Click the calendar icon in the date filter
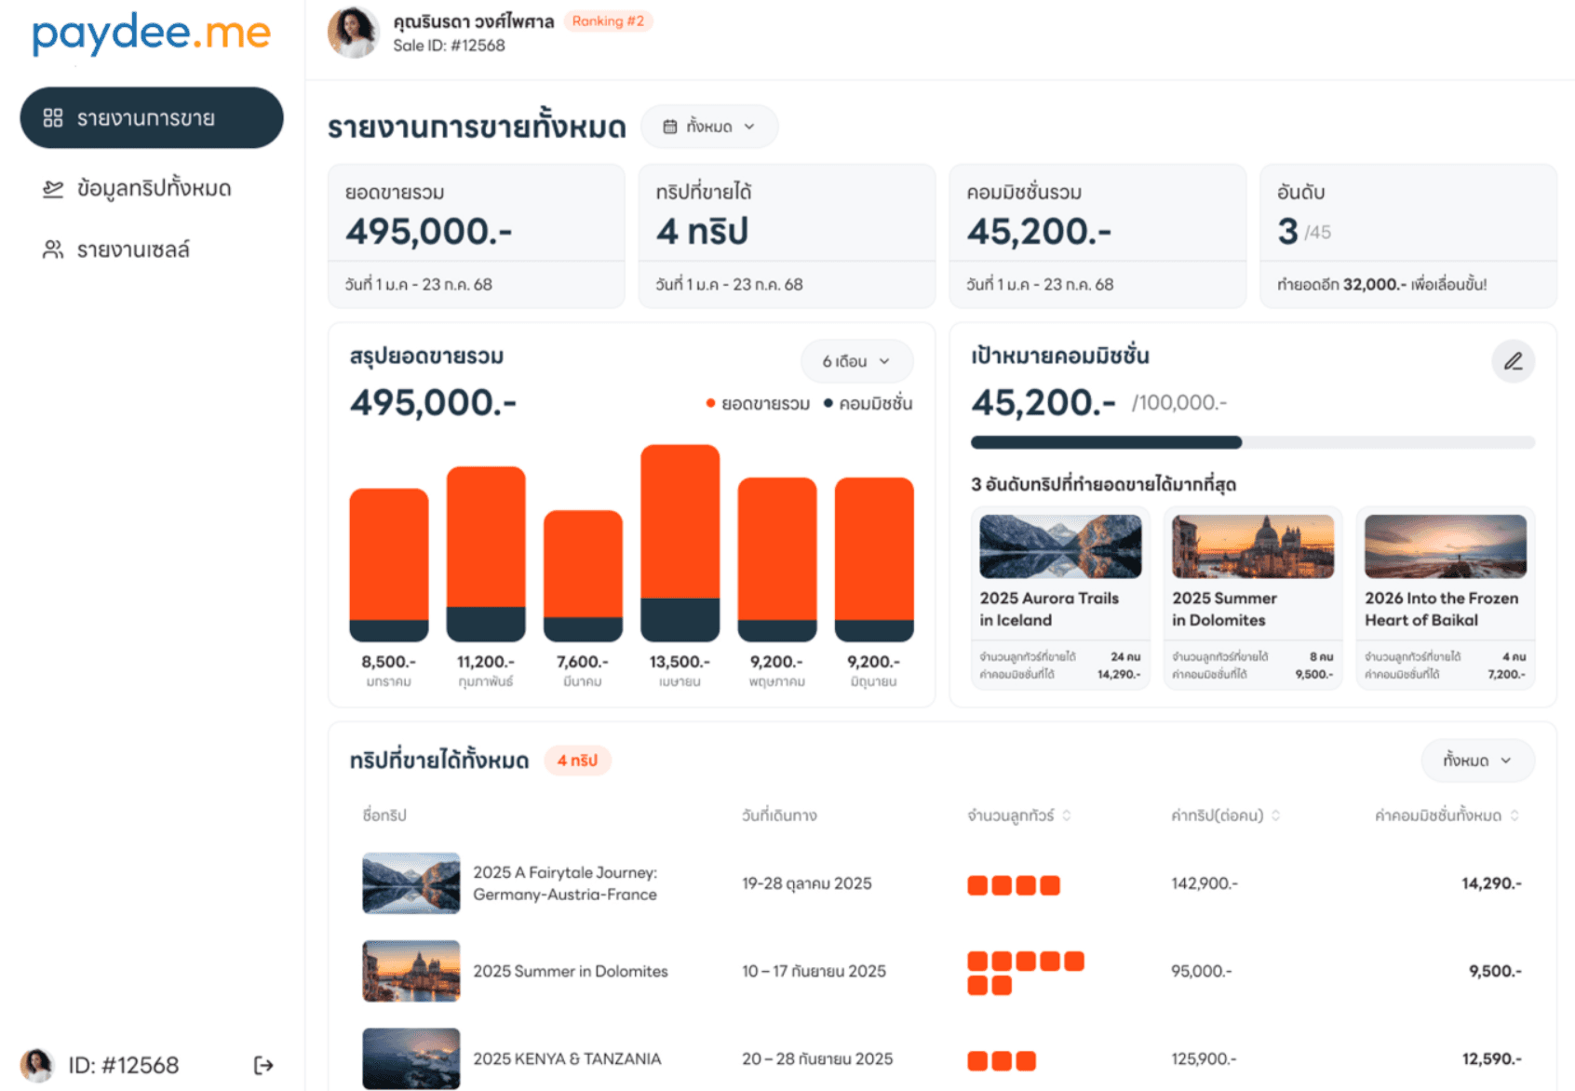This screenshot has height=1091, width=1575. 670,126
